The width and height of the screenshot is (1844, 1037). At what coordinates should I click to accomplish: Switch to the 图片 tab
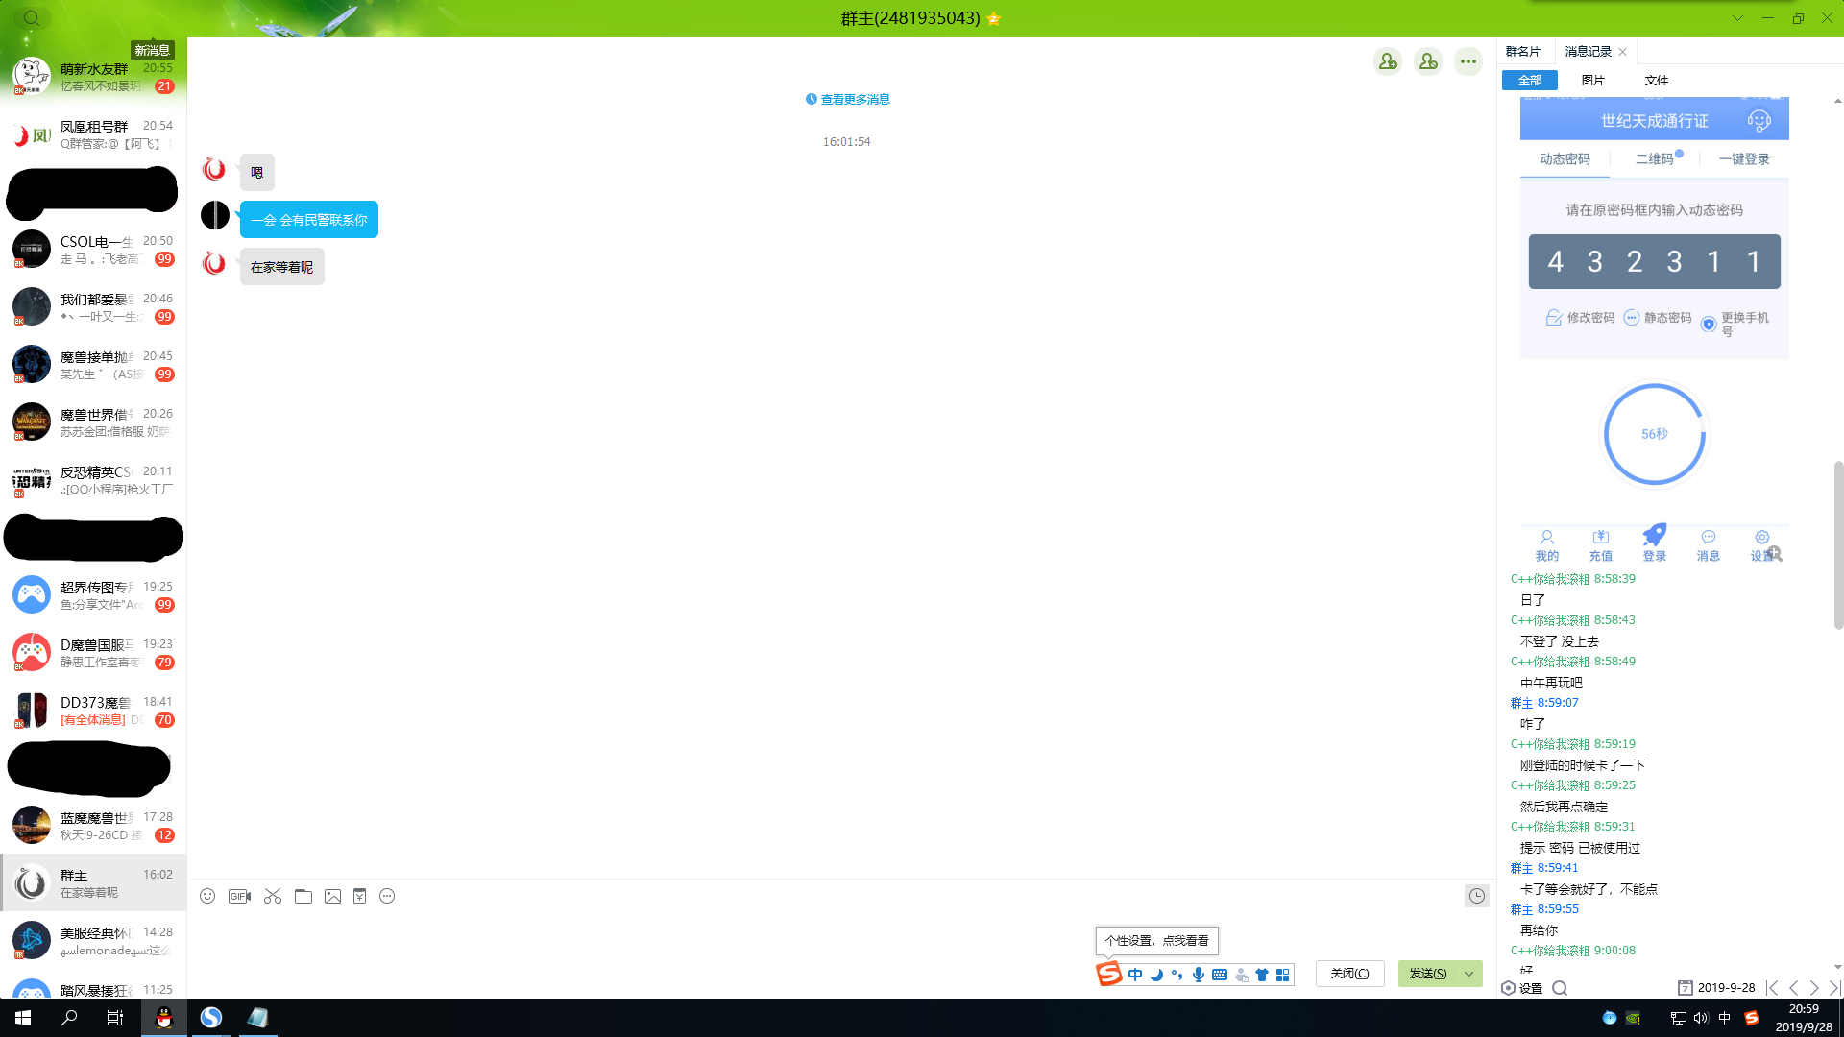pos(1592,81)
